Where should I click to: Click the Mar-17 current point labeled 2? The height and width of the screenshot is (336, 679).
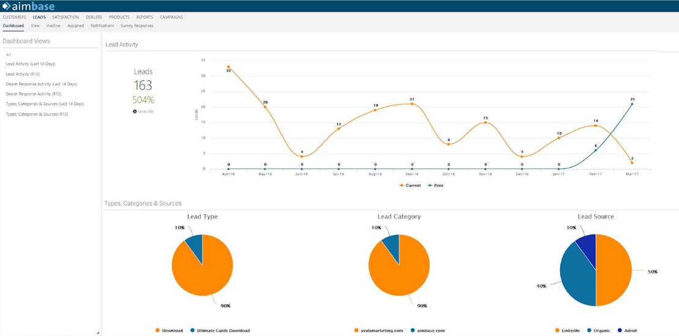click(632, 163)
